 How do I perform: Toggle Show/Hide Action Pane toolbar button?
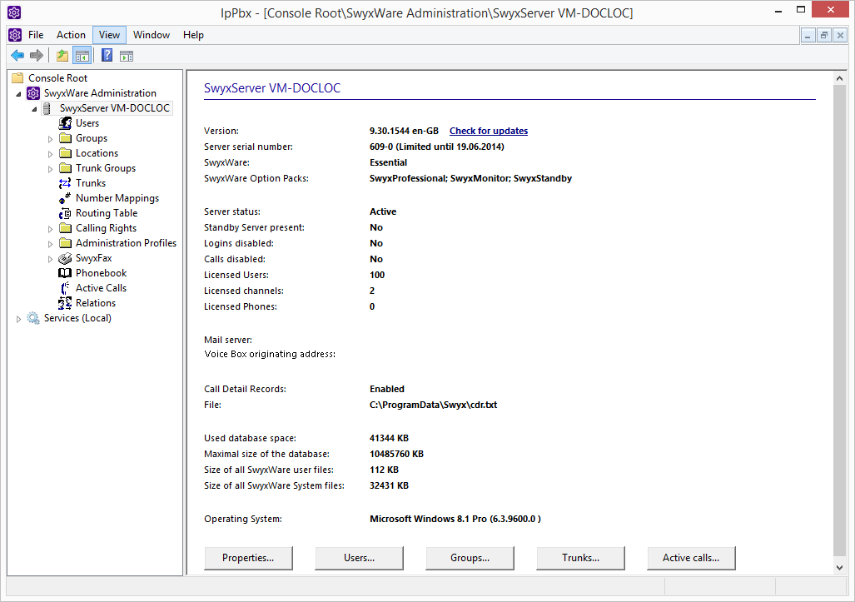click(x=127, y=56)
